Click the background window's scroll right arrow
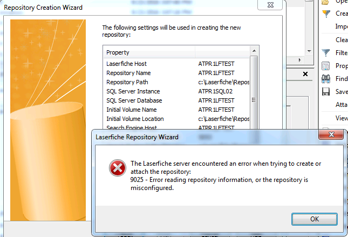The image size is (348, 237). 300,60
